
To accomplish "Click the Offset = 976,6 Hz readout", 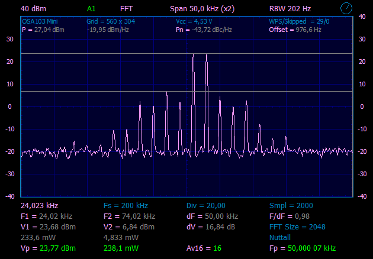I will point(295,30).
